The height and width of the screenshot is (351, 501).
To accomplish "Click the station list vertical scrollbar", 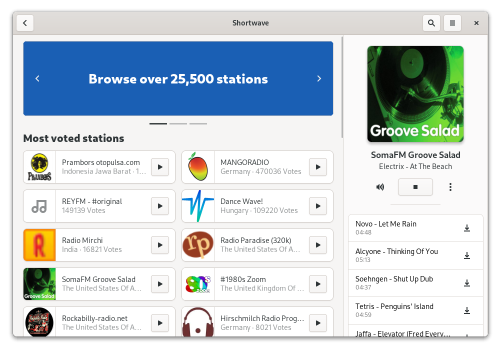I will [x=342, y=87].
